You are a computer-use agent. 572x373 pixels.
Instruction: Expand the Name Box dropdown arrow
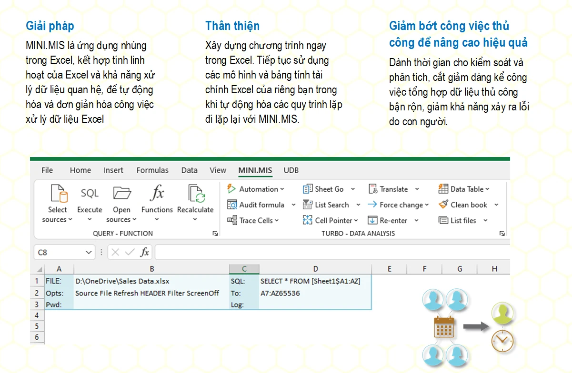click(x=89, y=253)
